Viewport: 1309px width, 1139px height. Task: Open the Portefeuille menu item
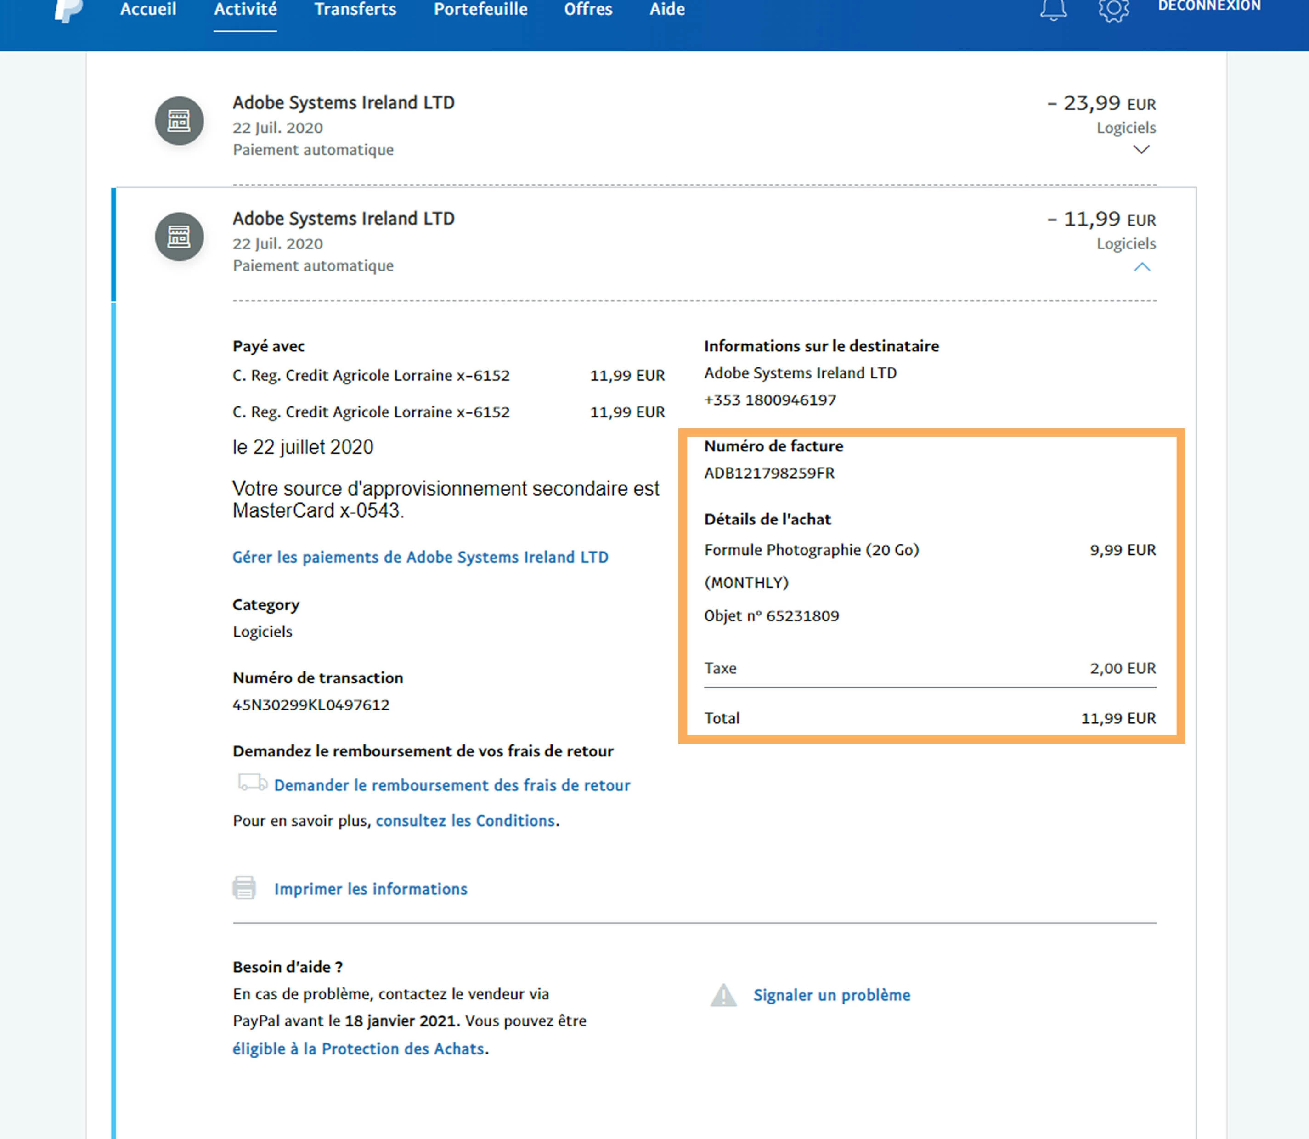click(x=480, y=10)
